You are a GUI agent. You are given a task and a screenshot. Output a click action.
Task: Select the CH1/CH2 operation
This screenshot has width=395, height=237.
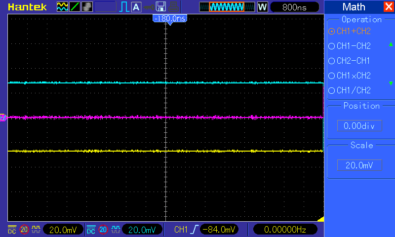point(350,90)
